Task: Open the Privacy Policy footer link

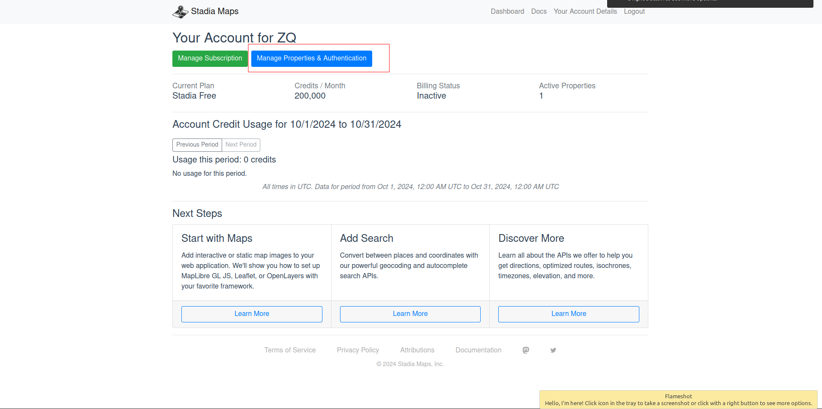Action: (358, 350)
